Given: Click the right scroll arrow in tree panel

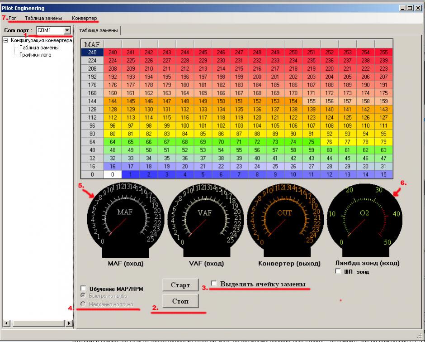Looking at the screenshot, I should [x=69, y=323].
